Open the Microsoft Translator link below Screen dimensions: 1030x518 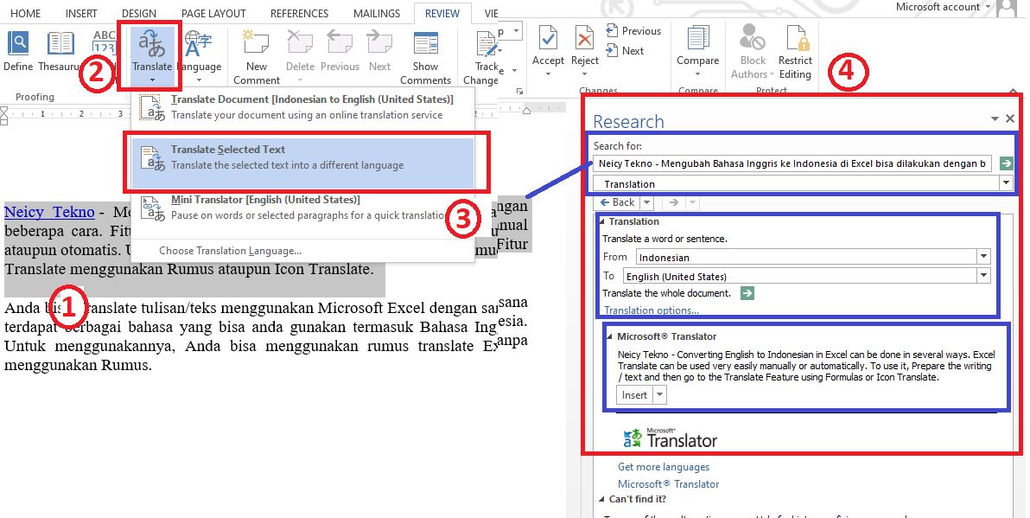point(668,483)
